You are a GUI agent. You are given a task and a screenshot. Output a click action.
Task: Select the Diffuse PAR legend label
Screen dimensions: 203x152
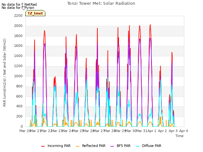pos(152,146)
